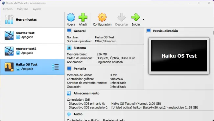The width and height of the screenshot is (214, 121).
Task: Click the 4 MB video memory value
Action: pyautogui.click(x=114, y=75)
